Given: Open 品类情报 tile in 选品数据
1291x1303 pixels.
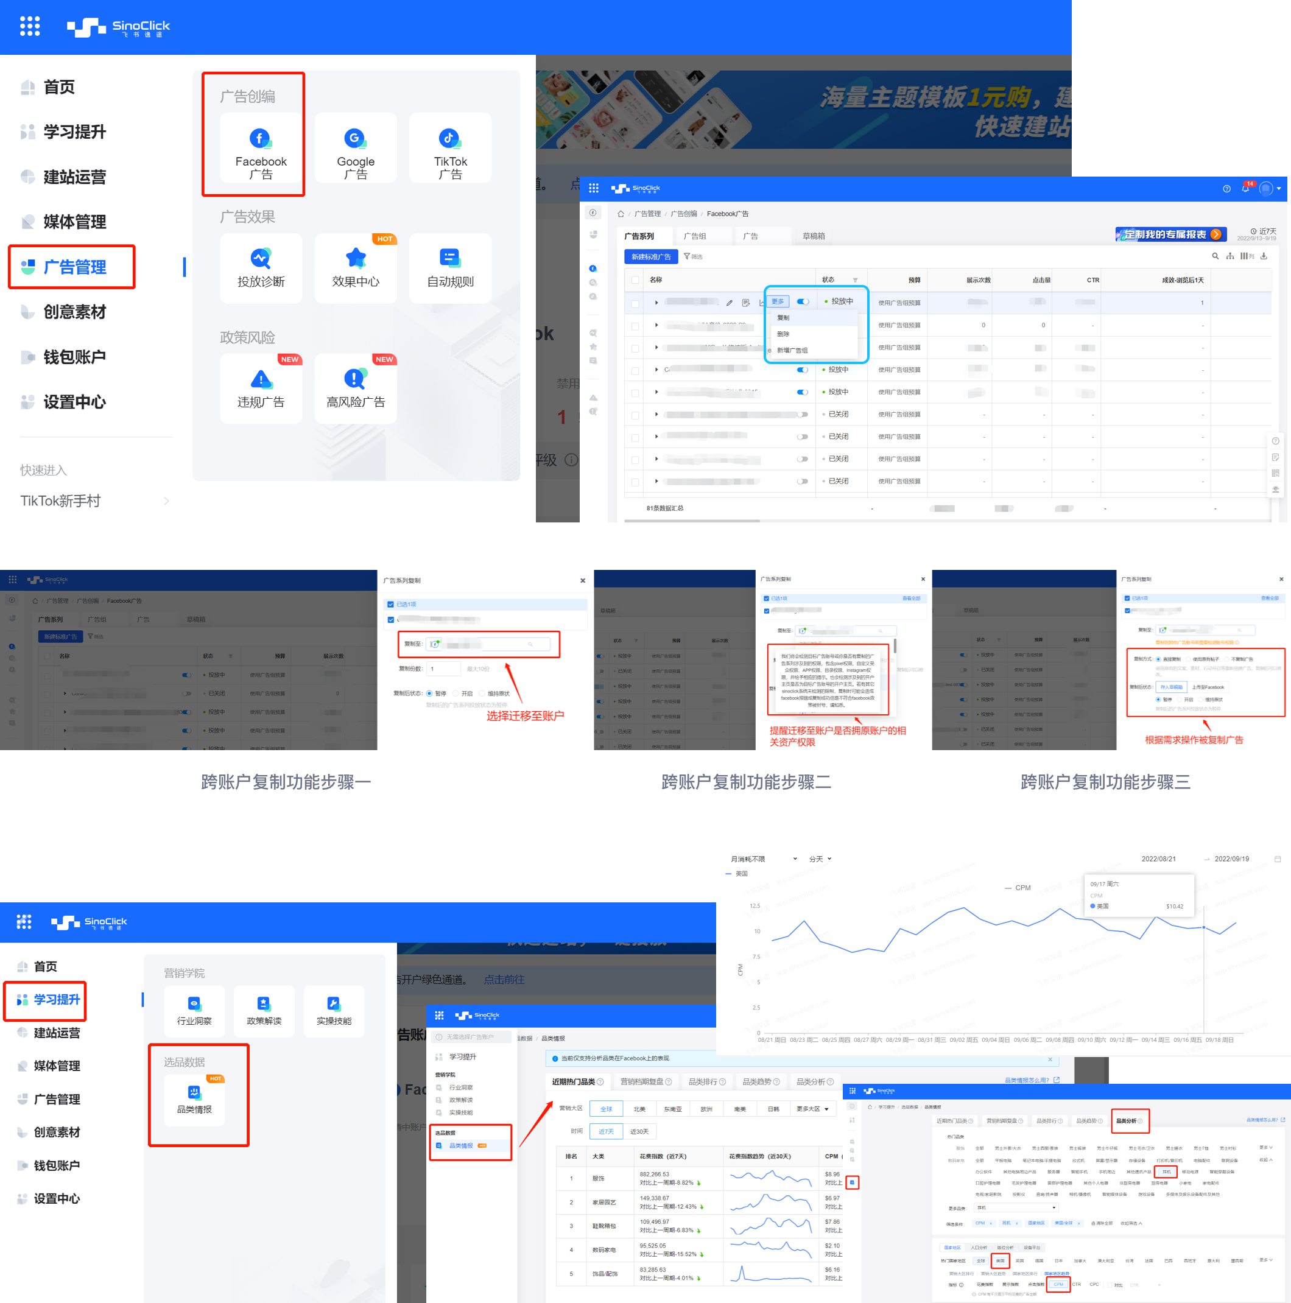Looking at the screenshot, I should click(x=194, y=1099).
